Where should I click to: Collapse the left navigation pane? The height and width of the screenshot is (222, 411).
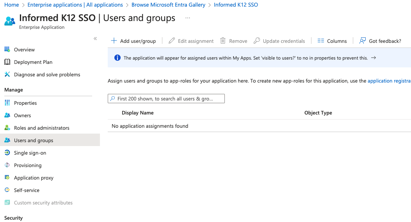(95, 39)
